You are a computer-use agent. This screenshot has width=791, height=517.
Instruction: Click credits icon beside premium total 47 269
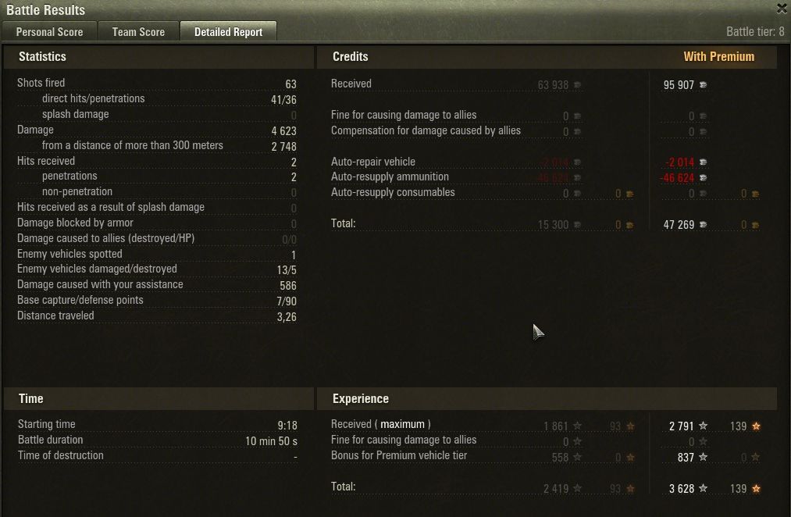[703, 224]
